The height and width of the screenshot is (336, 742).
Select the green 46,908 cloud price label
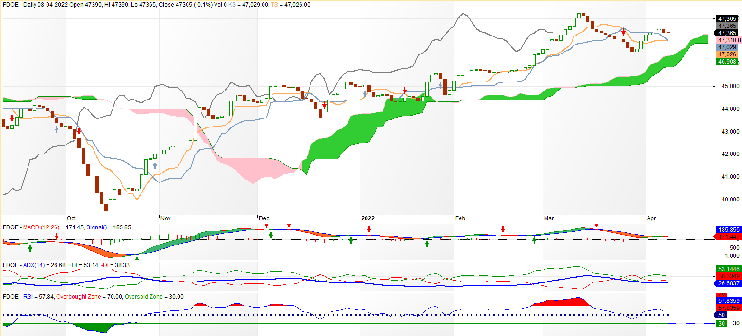727,62
